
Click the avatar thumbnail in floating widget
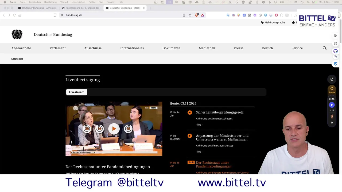pyautogui.click(x=332, y=117)
